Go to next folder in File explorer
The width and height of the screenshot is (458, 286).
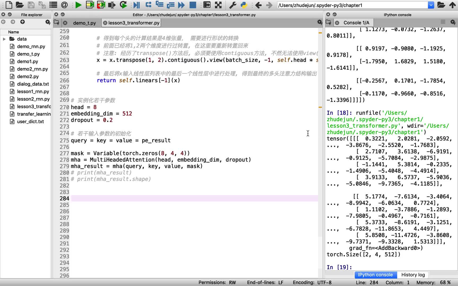(x=13, y=22)
